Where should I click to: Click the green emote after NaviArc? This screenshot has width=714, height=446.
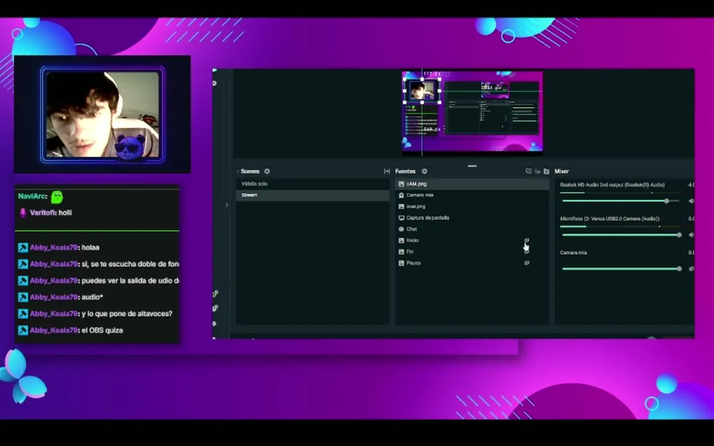pyautogui.click(x=57, y=197)
